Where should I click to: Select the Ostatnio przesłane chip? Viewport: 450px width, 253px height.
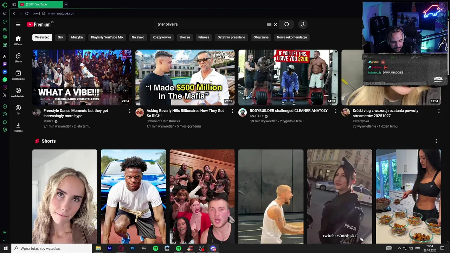(231, 37)
